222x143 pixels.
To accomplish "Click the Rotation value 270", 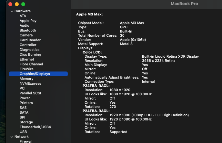I will (x=113, y=107).
